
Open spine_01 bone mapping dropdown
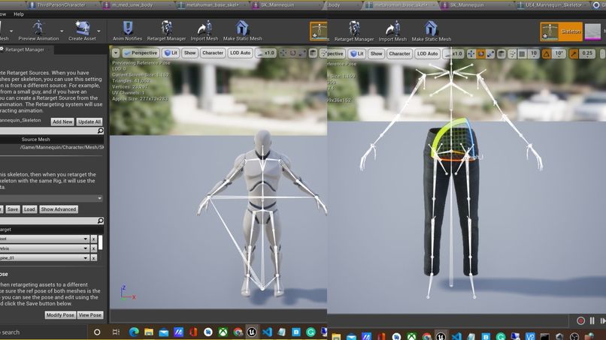click(44, 257)
